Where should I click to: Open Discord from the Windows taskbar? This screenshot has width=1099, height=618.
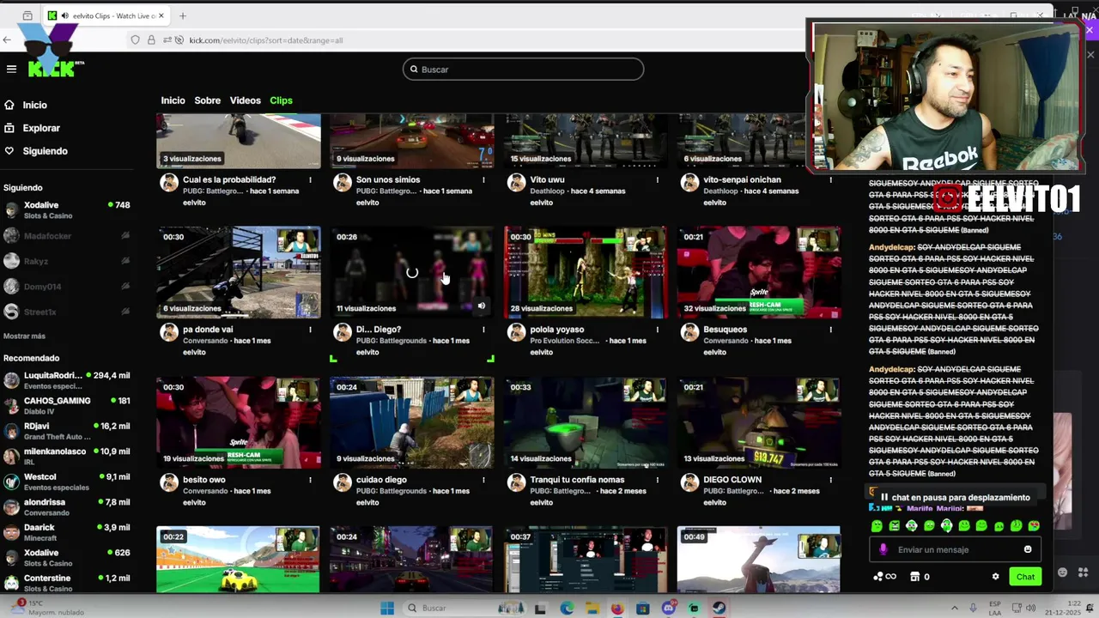click(668, 609)
